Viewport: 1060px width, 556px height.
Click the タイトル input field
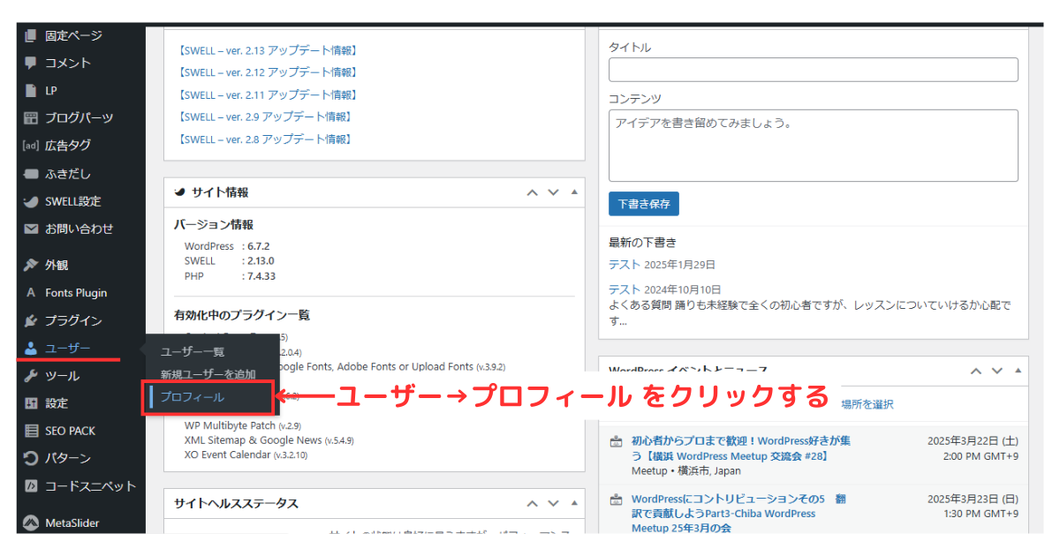click(813, 69)
